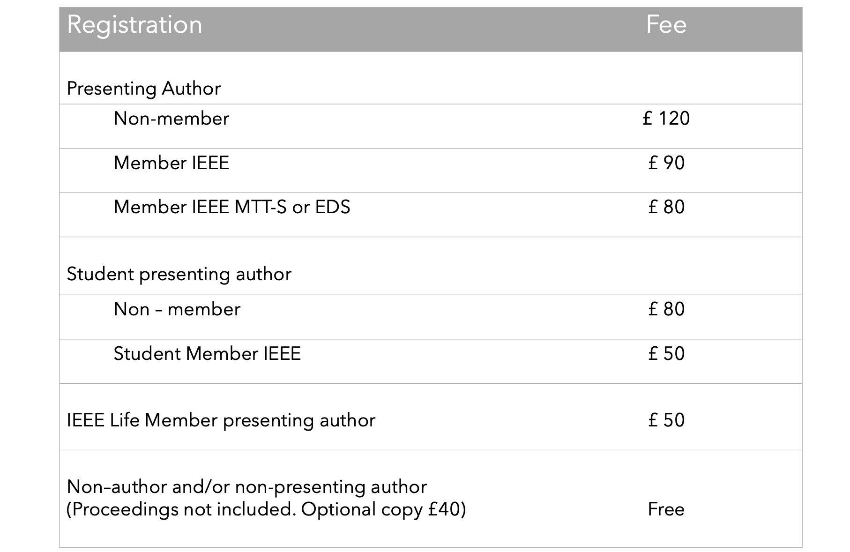Click the Registration column header

pyautogui.click(x=134, y=25)
